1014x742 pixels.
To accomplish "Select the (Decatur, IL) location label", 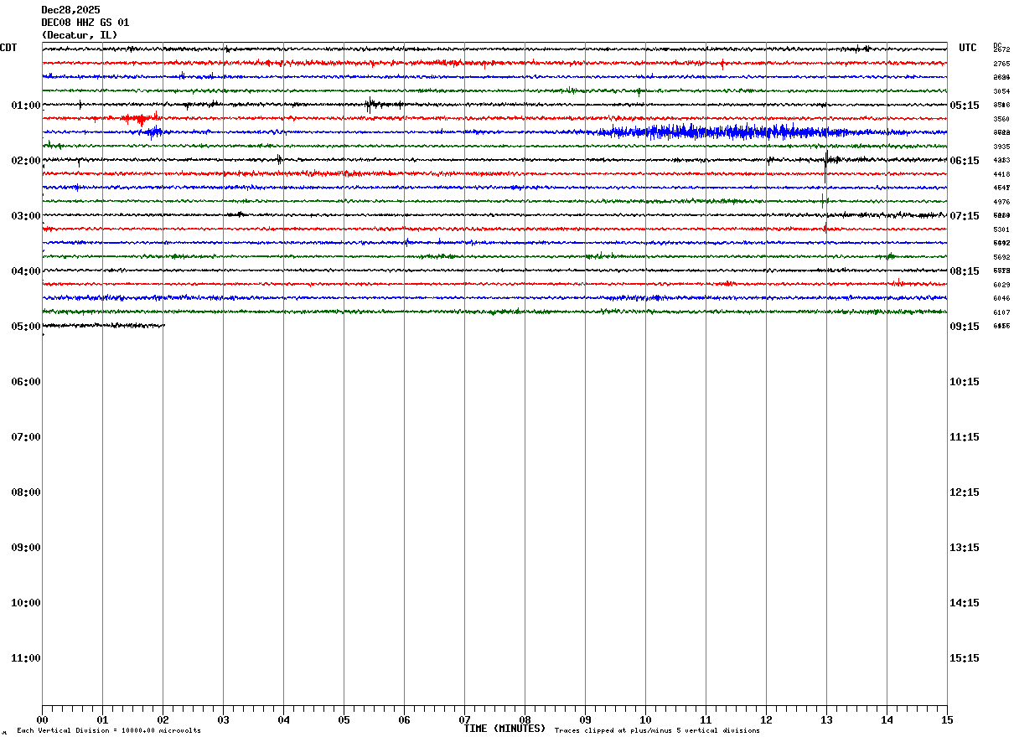I will (80, 35).
